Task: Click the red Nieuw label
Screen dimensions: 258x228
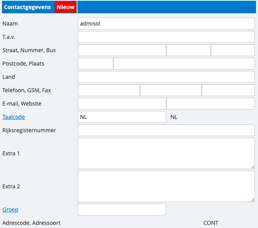Action: [65, 7]
